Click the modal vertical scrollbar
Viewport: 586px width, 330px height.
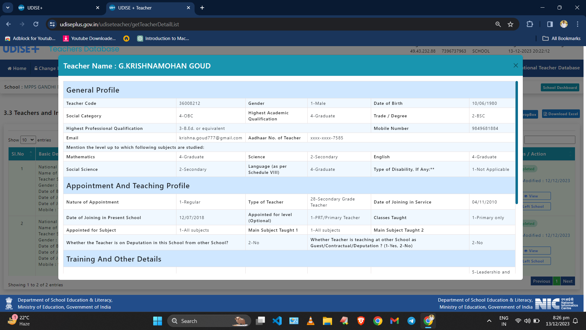(x=516, y=142)
